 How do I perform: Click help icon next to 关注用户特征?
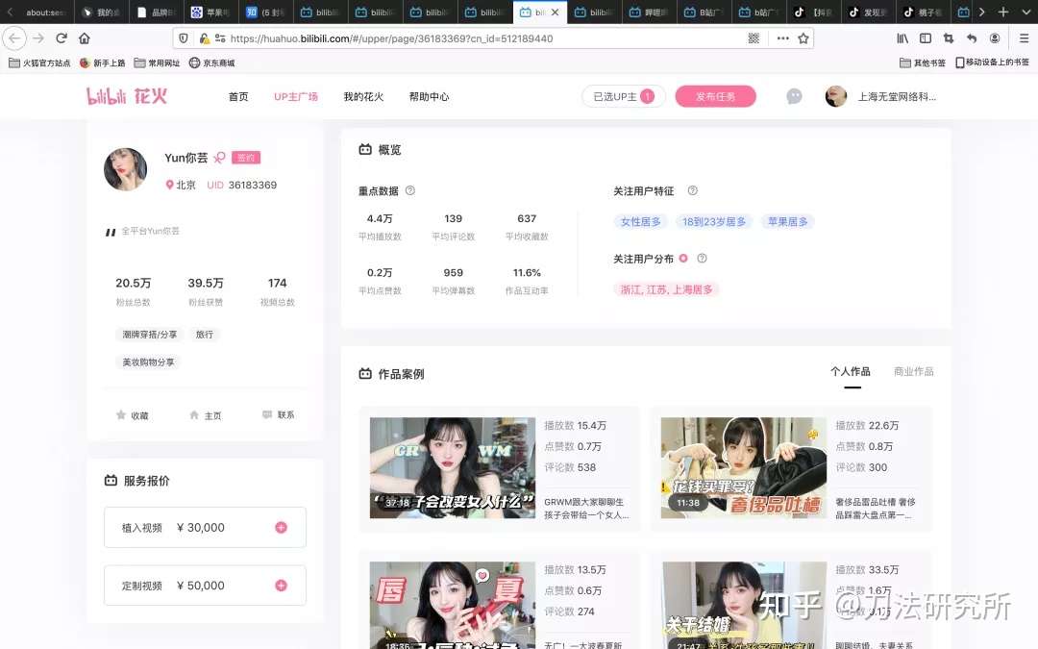click(x=692, y=190)
